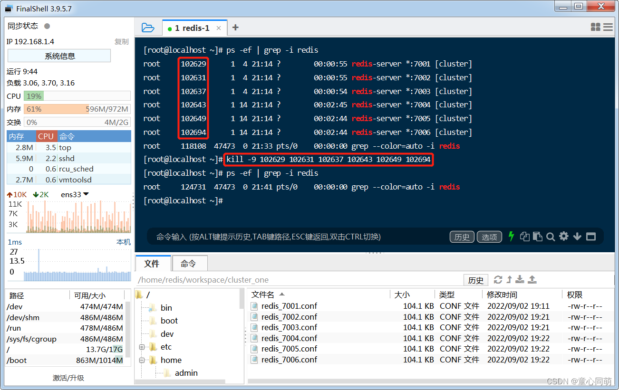Image resolution: width=619 pixels, height=390 pixels.
Task: Expand the etc folder in tree
Action: [x=142, y=347]
